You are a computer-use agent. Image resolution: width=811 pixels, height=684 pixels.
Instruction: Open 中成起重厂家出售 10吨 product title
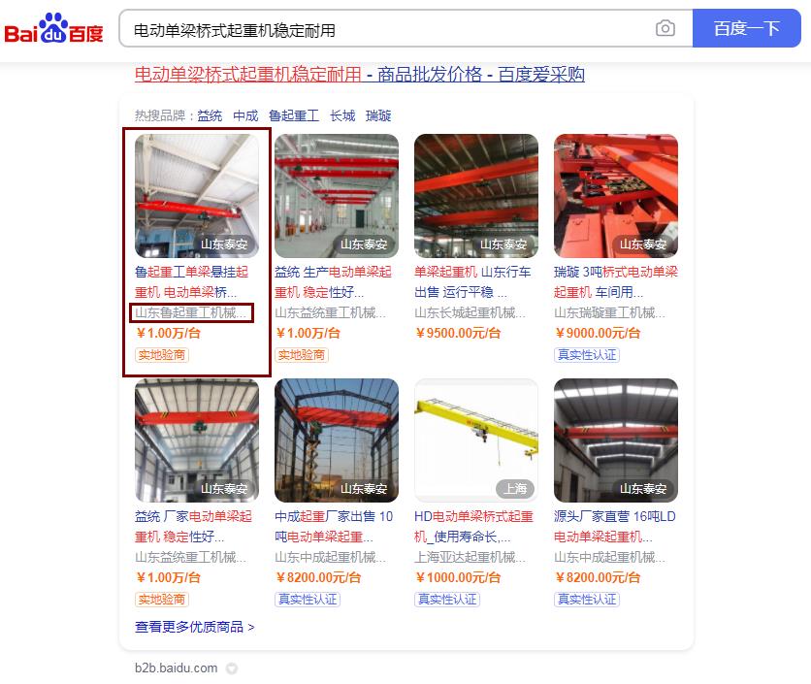click(x=334, y=526)
